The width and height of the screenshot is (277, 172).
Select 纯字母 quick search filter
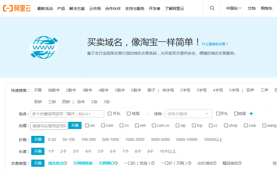(168, 90)
